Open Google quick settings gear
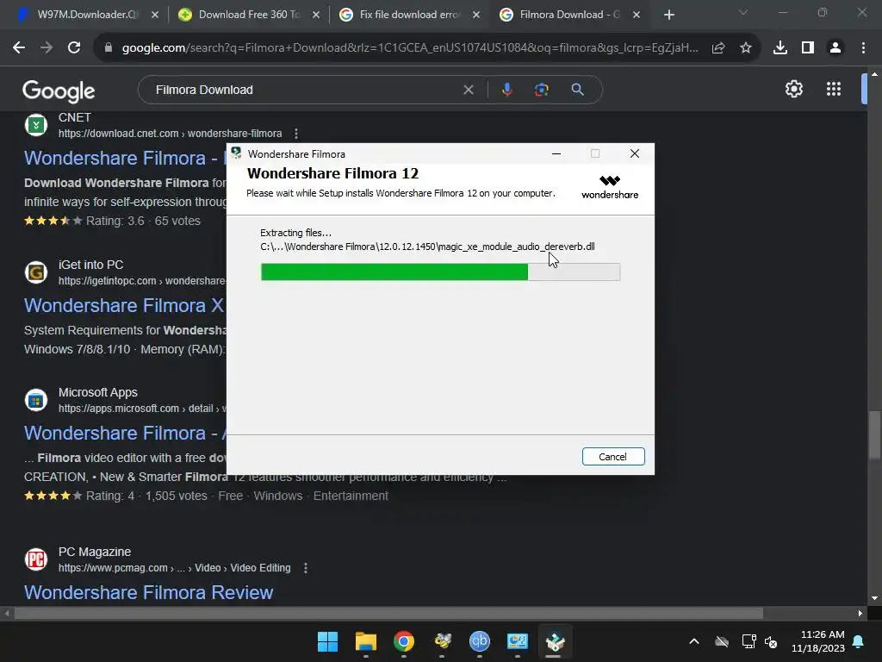 [x=793, y=89]
